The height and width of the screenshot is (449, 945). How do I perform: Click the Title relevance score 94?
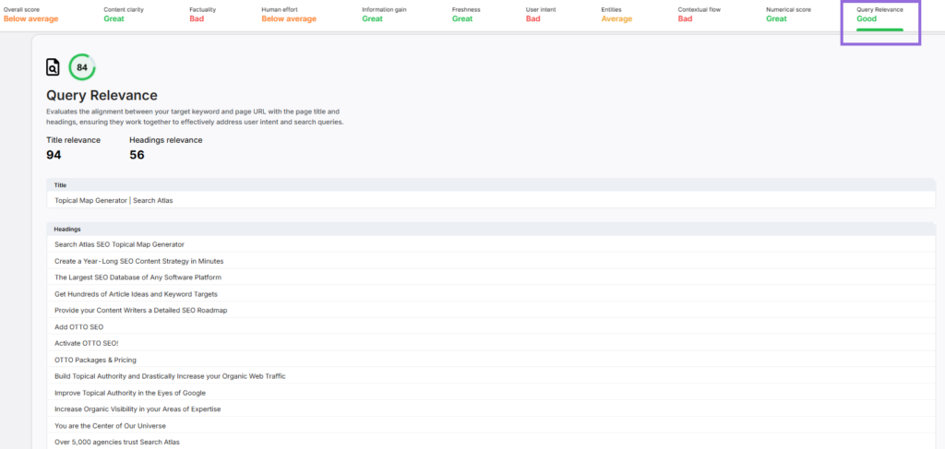(54, 155)
